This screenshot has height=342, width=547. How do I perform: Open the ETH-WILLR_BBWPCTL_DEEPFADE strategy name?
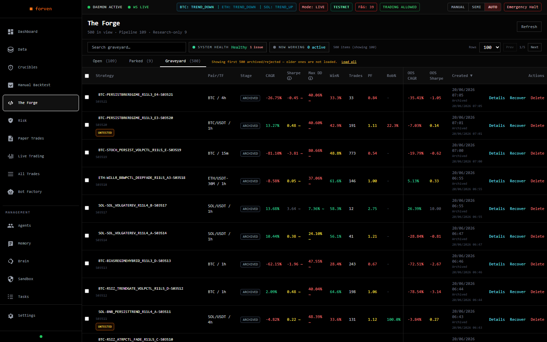[x=142, y=178]
